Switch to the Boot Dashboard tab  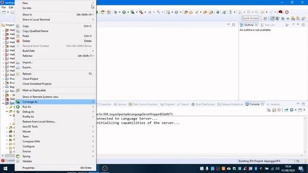pos(203,104)
